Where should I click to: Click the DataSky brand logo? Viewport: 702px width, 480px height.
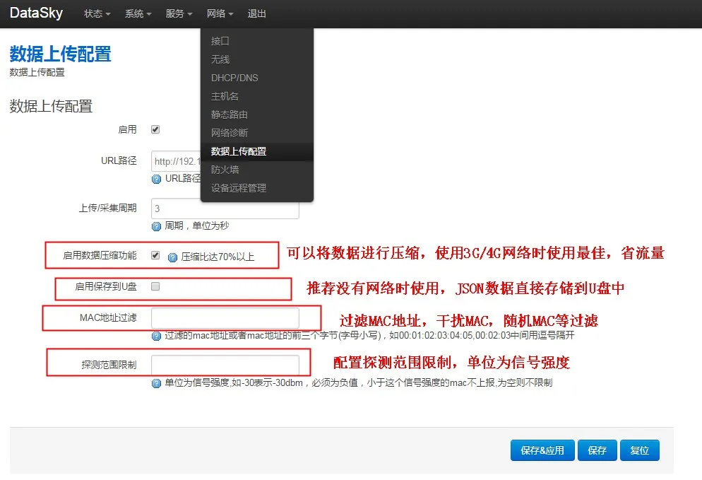point(37,13)
